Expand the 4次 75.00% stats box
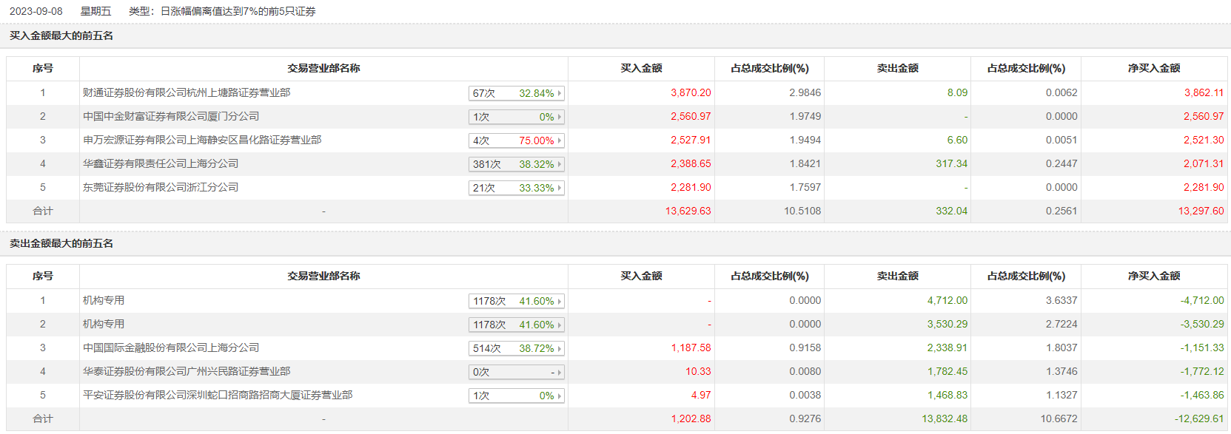This screenshot has width=1231, height=434. click(517, 140)
